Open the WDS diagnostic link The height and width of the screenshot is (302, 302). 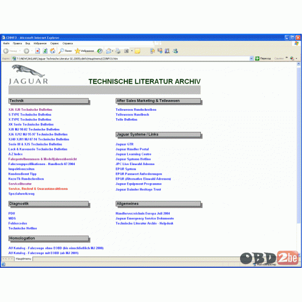click(x=12, y=218)
